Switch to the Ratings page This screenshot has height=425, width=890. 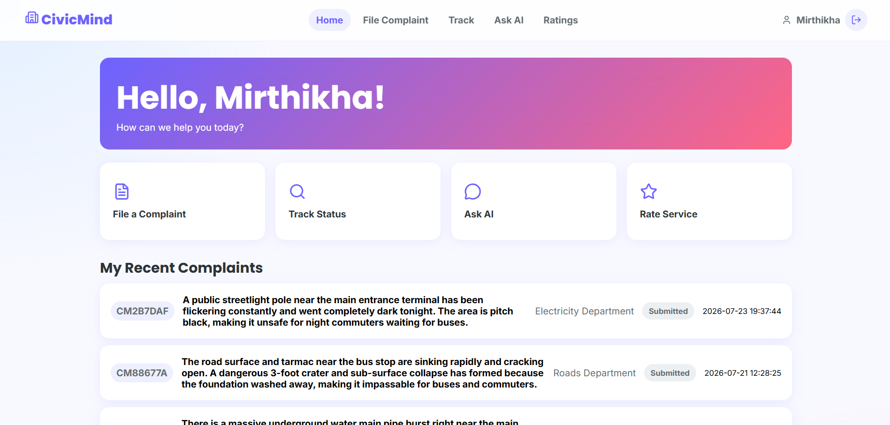click(x=561, y=20)
